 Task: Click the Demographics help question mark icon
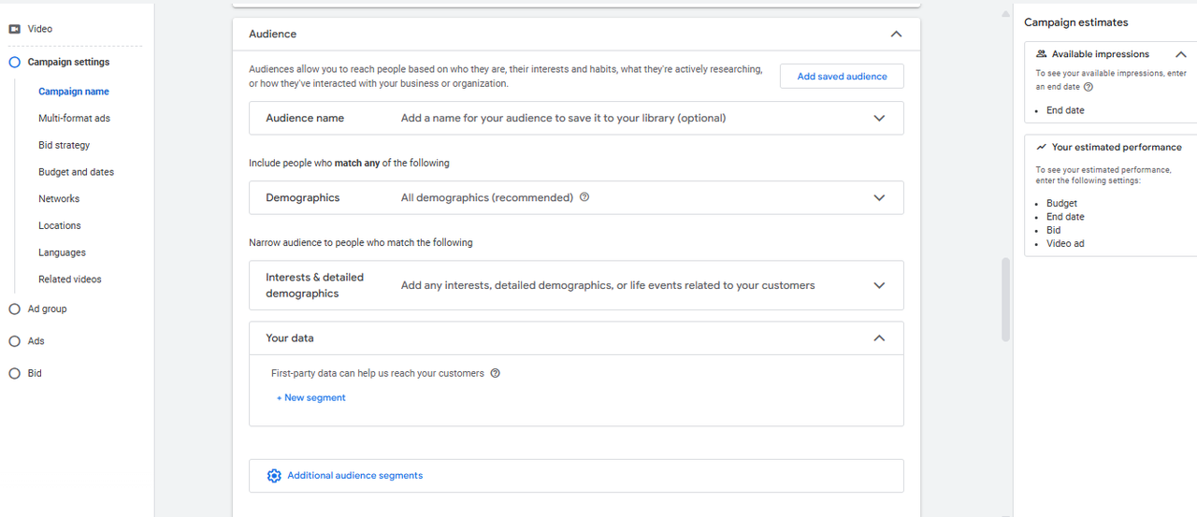tap(584, 197)
